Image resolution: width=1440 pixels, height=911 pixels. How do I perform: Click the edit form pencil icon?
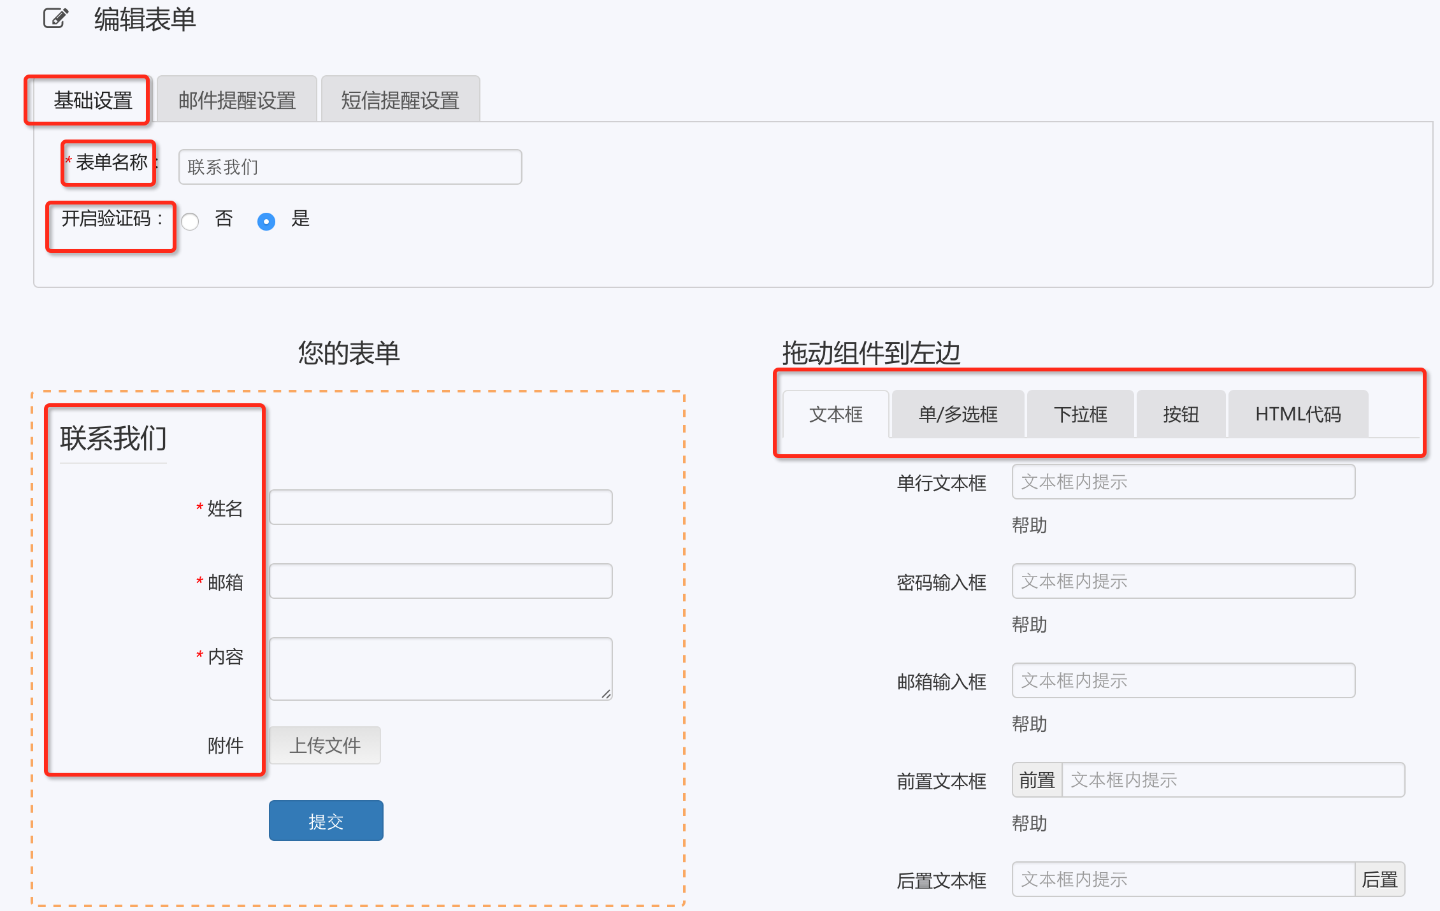click(55, 18)
